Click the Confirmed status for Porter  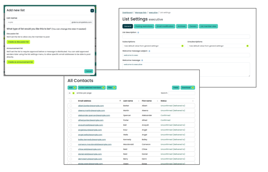pyautogui.click(x=165, y=120)
